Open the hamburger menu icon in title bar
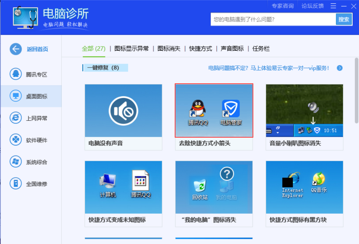359x244 pixels. point(333,6)
